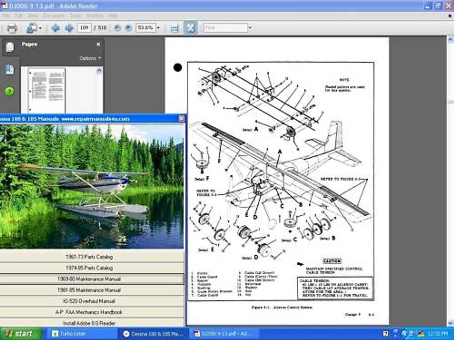The image size is (454, 340).
Task: Open the Window menu in Adobe Reader
Action: click(95, 16)
